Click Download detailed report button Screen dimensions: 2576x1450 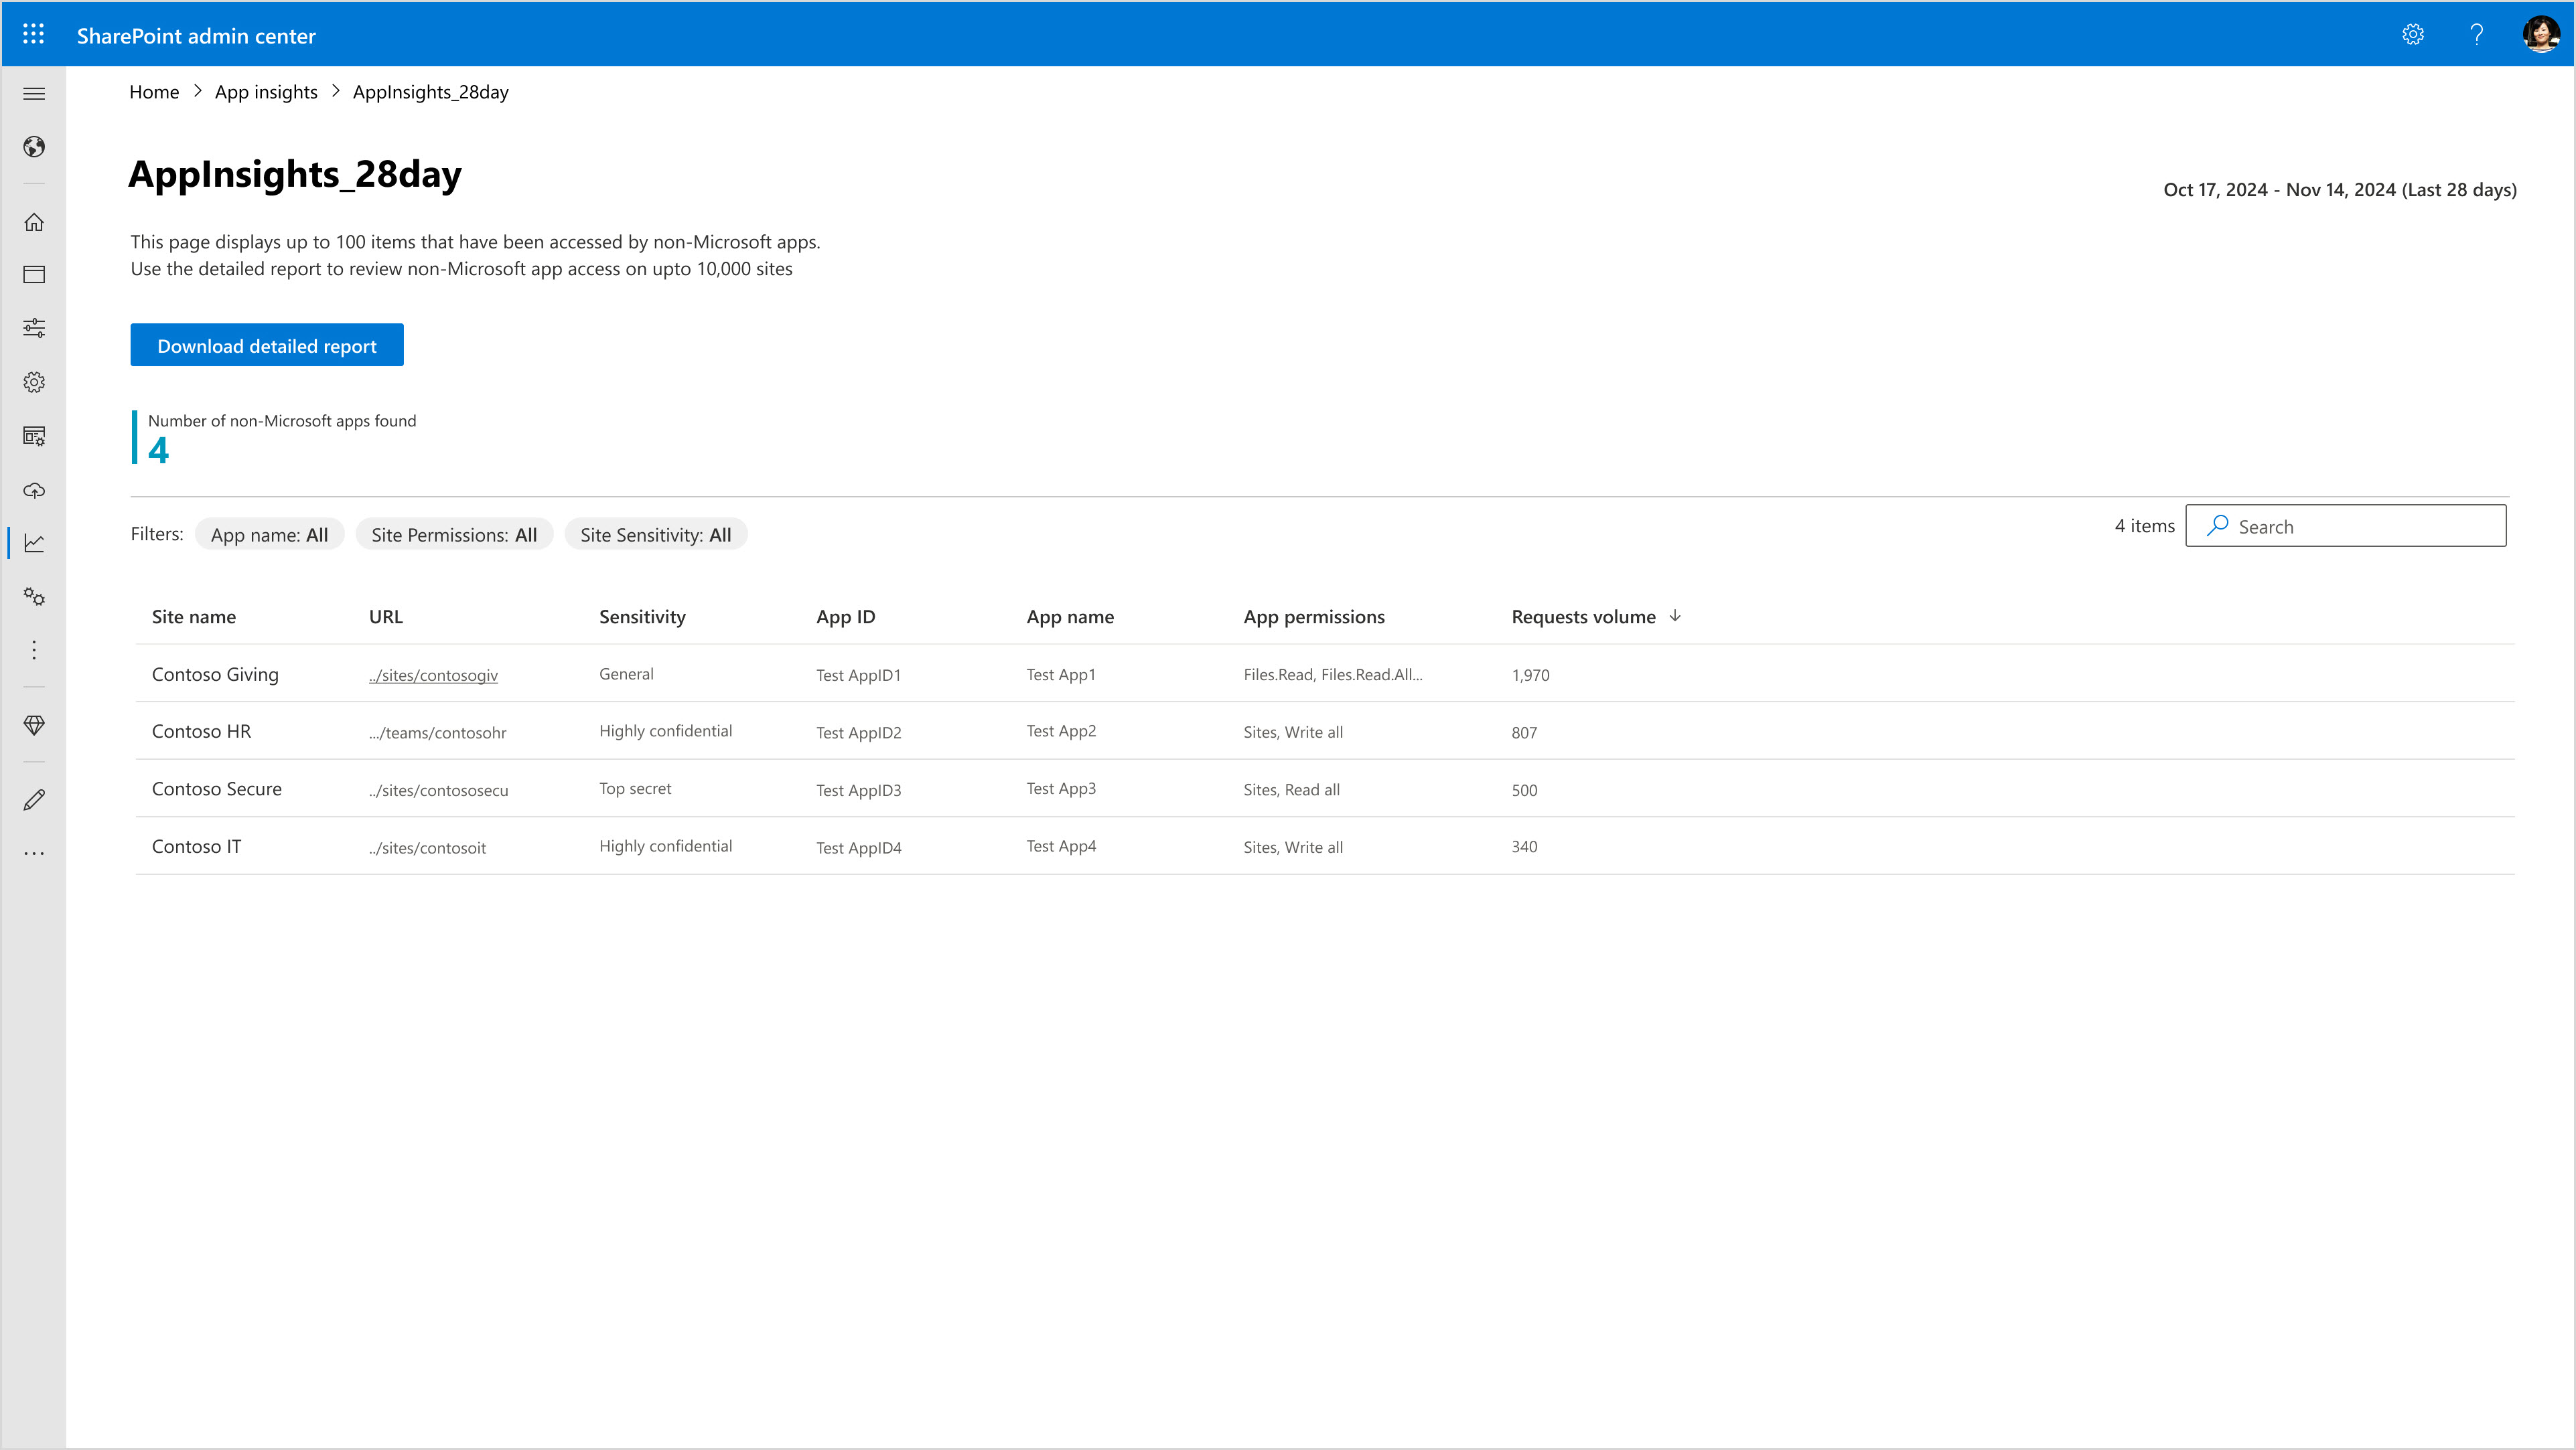point(267,345)
